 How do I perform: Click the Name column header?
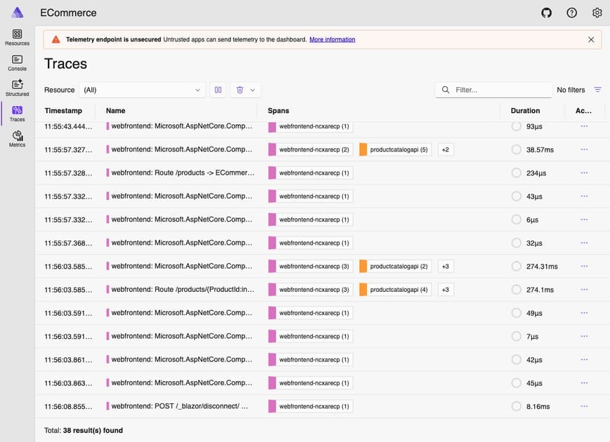coord(115,111)
